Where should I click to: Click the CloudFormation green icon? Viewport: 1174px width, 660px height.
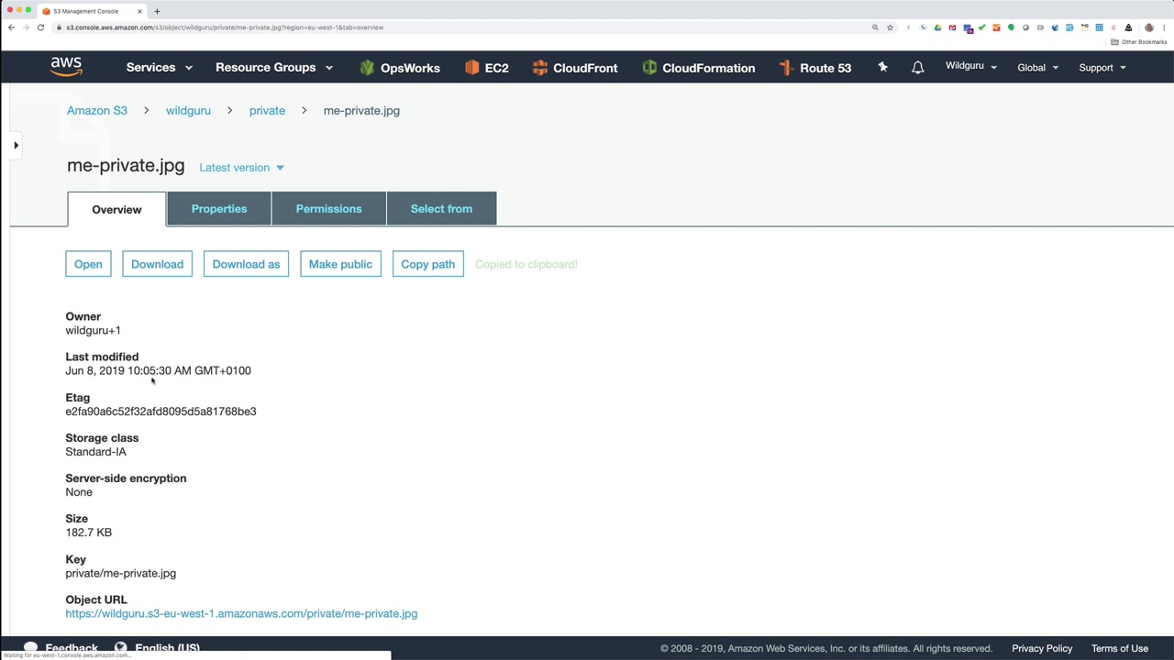click(x=649, y=68)
